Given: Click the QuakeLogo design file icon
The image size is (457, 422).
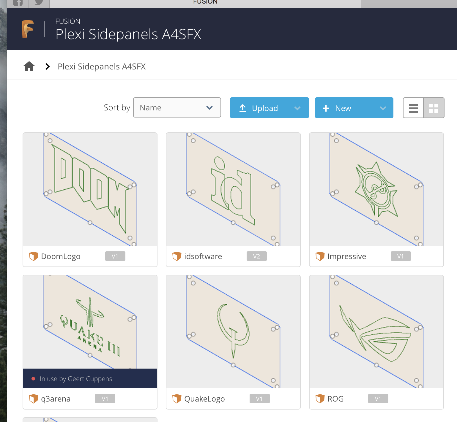Looking at the screenshot, I should click(x=177, y=399).
